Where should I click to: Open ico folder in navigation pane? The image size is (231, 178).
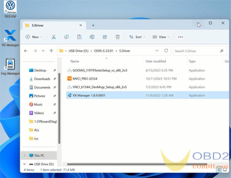36,139
